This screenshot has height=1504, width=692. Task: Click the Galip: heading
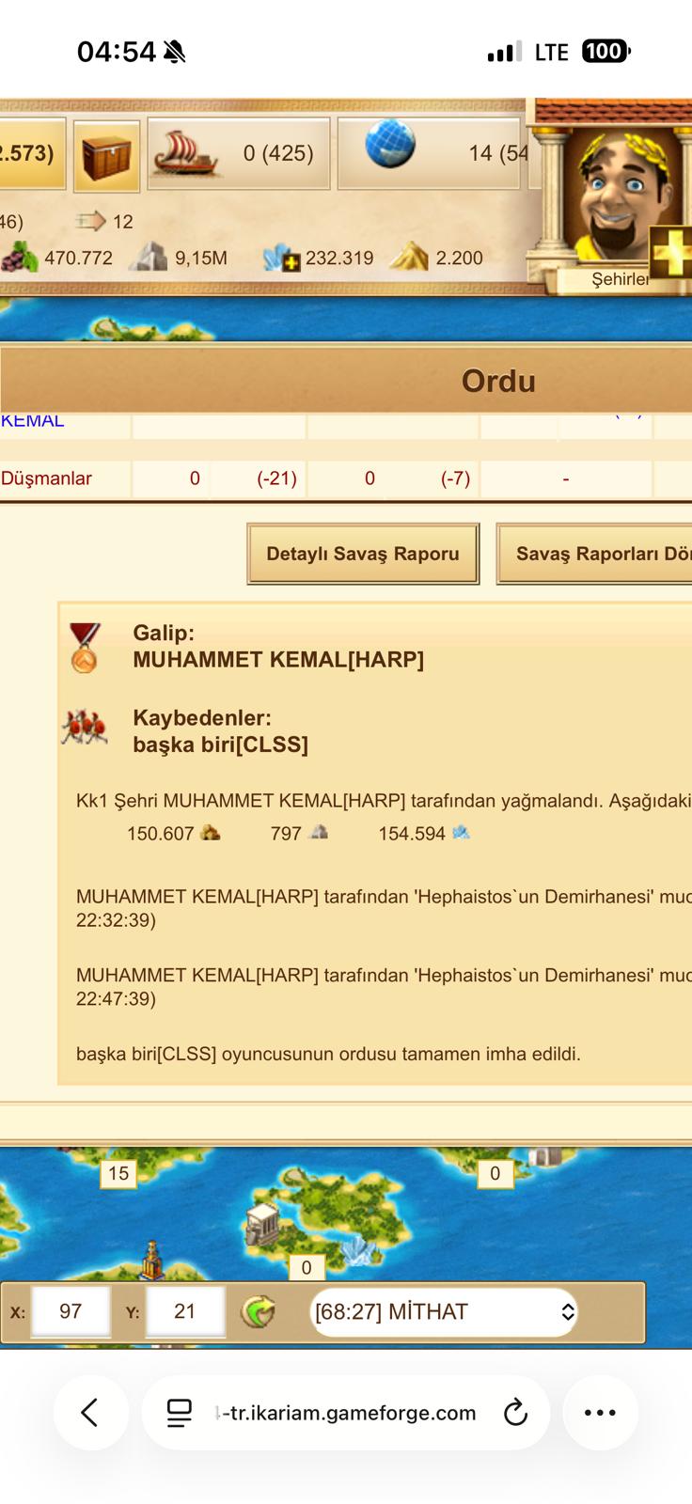[x=164, y=633]
